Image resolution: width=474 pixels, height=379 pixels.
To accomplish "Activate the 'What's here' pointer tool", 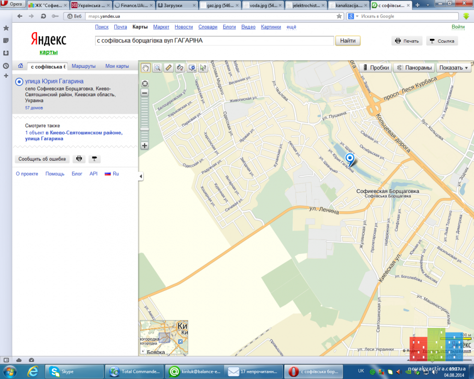I will (203, 68).
